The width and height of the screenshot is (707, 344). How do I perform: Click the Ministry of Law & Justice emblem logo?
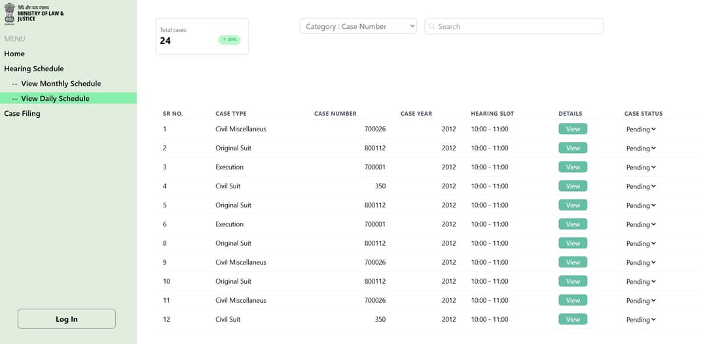tap(9, 13)
